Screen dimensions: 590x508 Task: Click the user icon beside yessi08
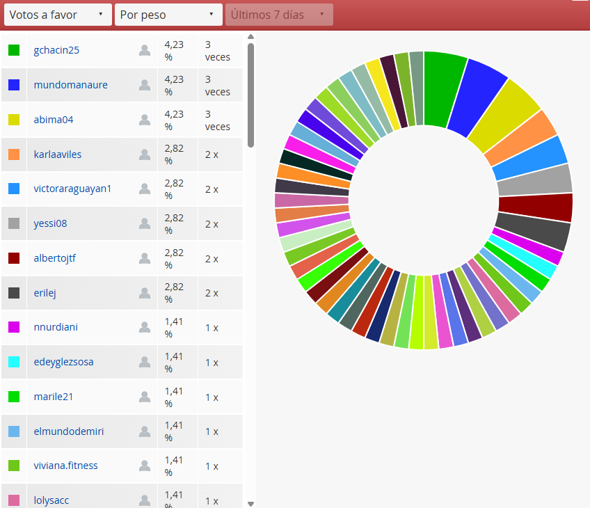point(145,223)
